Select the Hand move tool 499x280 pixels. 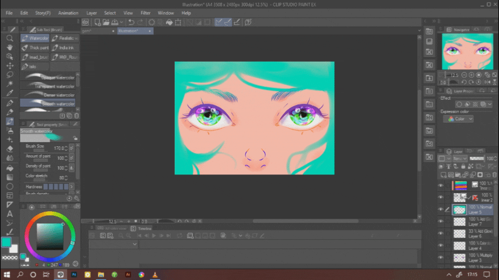[x=10, y=47]
